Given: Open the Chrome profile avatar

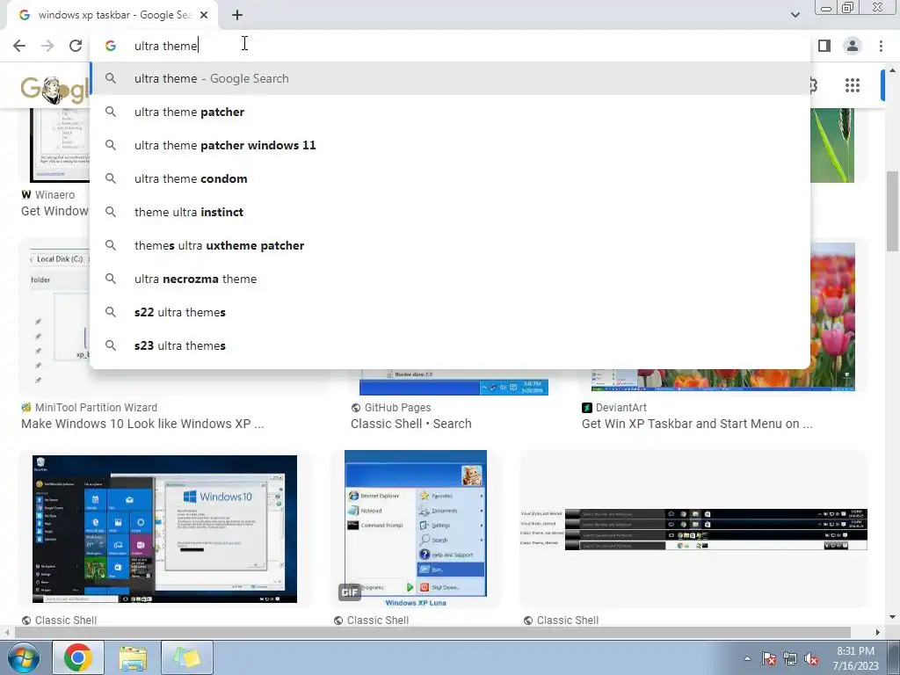Looking at the screenshot, I should tap(853, 46).
